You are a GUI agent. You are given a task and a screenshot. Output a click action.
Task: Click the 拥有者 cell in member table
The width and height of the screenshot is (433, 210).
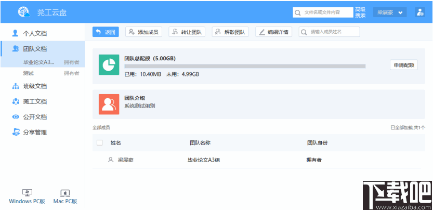pos(314,160)
